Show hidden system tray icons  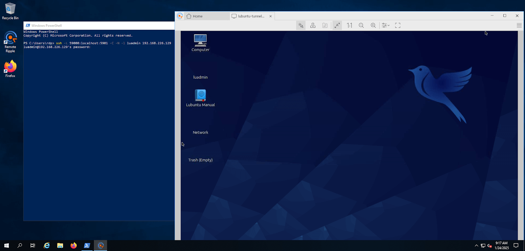476,245
